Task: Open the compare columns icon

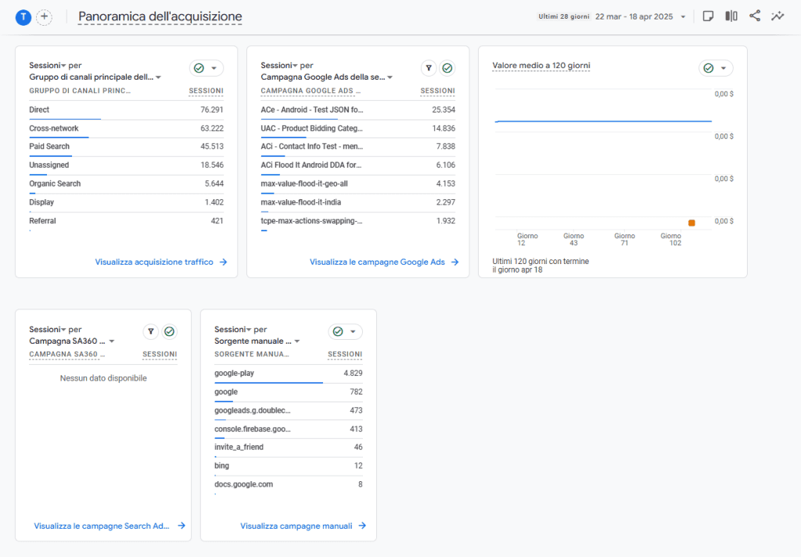Action: tap(731, 16)
